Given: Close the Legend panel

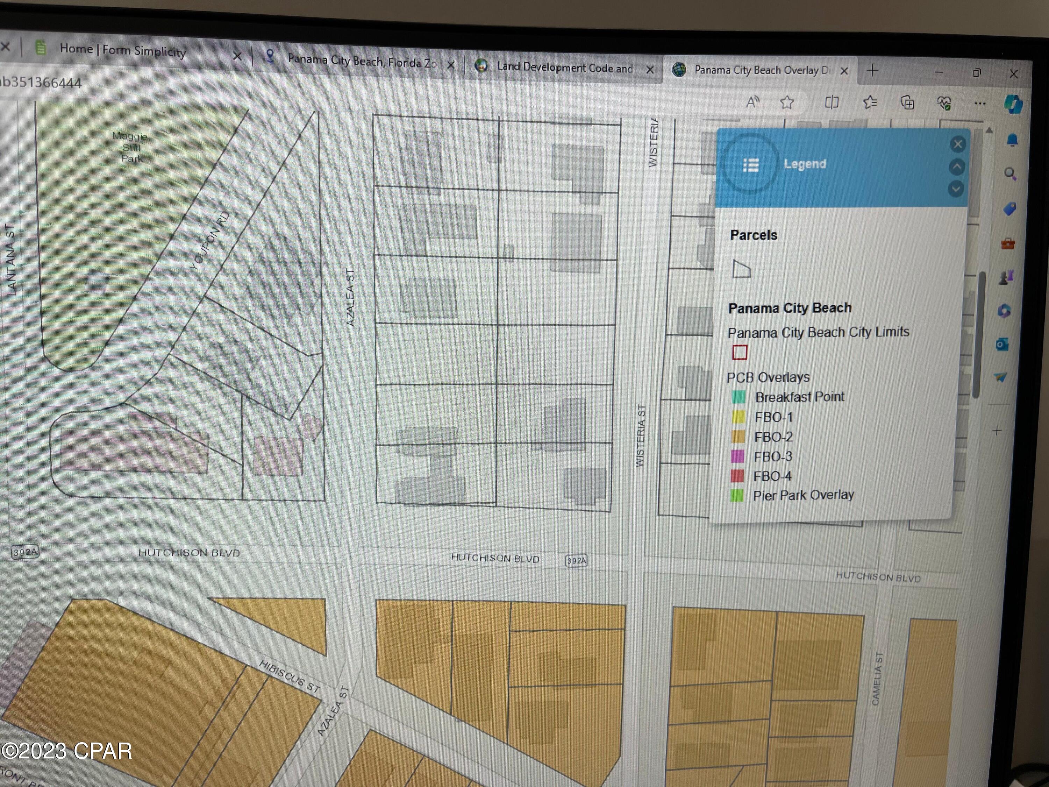Looking at the screenshot, I should (x=958, y=144).
